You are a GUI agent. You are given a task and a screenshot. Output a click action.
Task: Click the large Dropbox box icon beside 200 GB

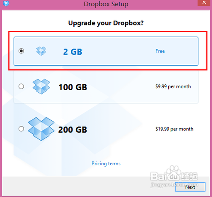(x=41, y=129)
